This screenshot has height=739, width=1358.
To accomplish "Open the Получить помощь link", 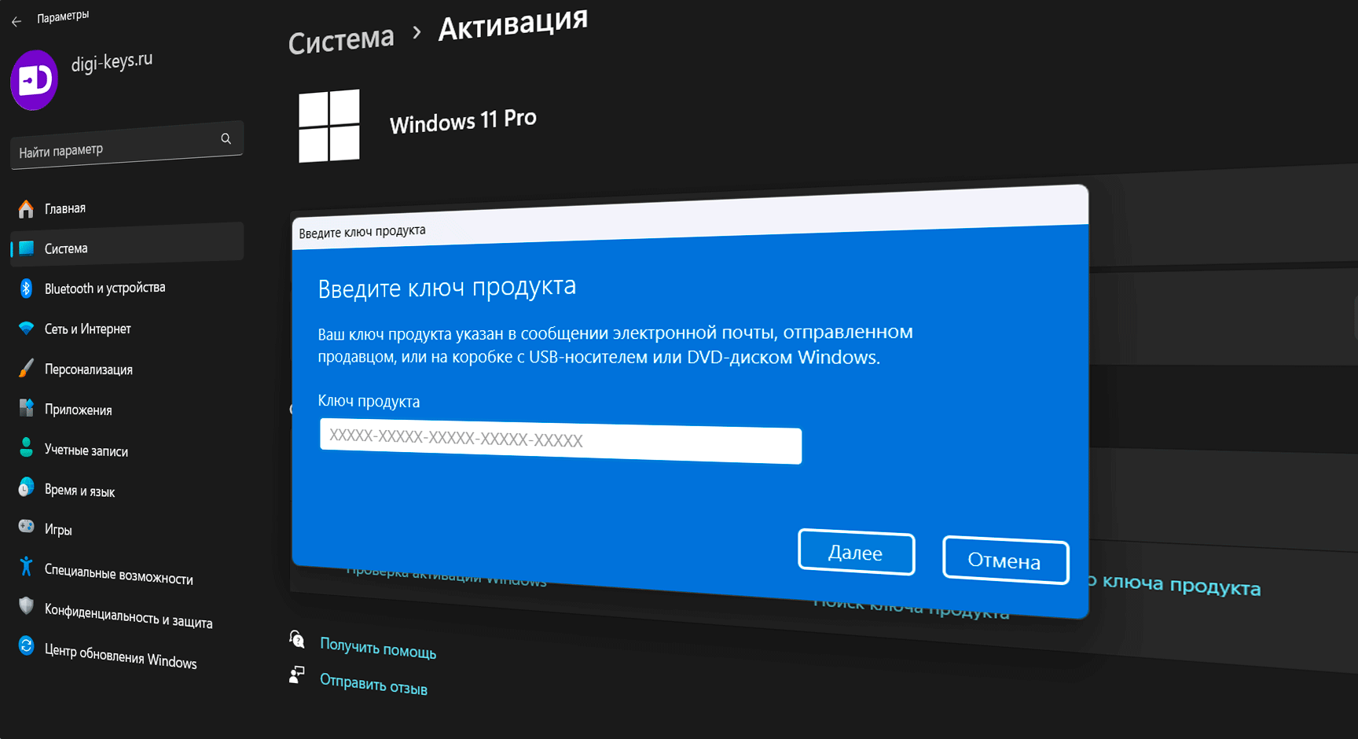I will [378, 651].
